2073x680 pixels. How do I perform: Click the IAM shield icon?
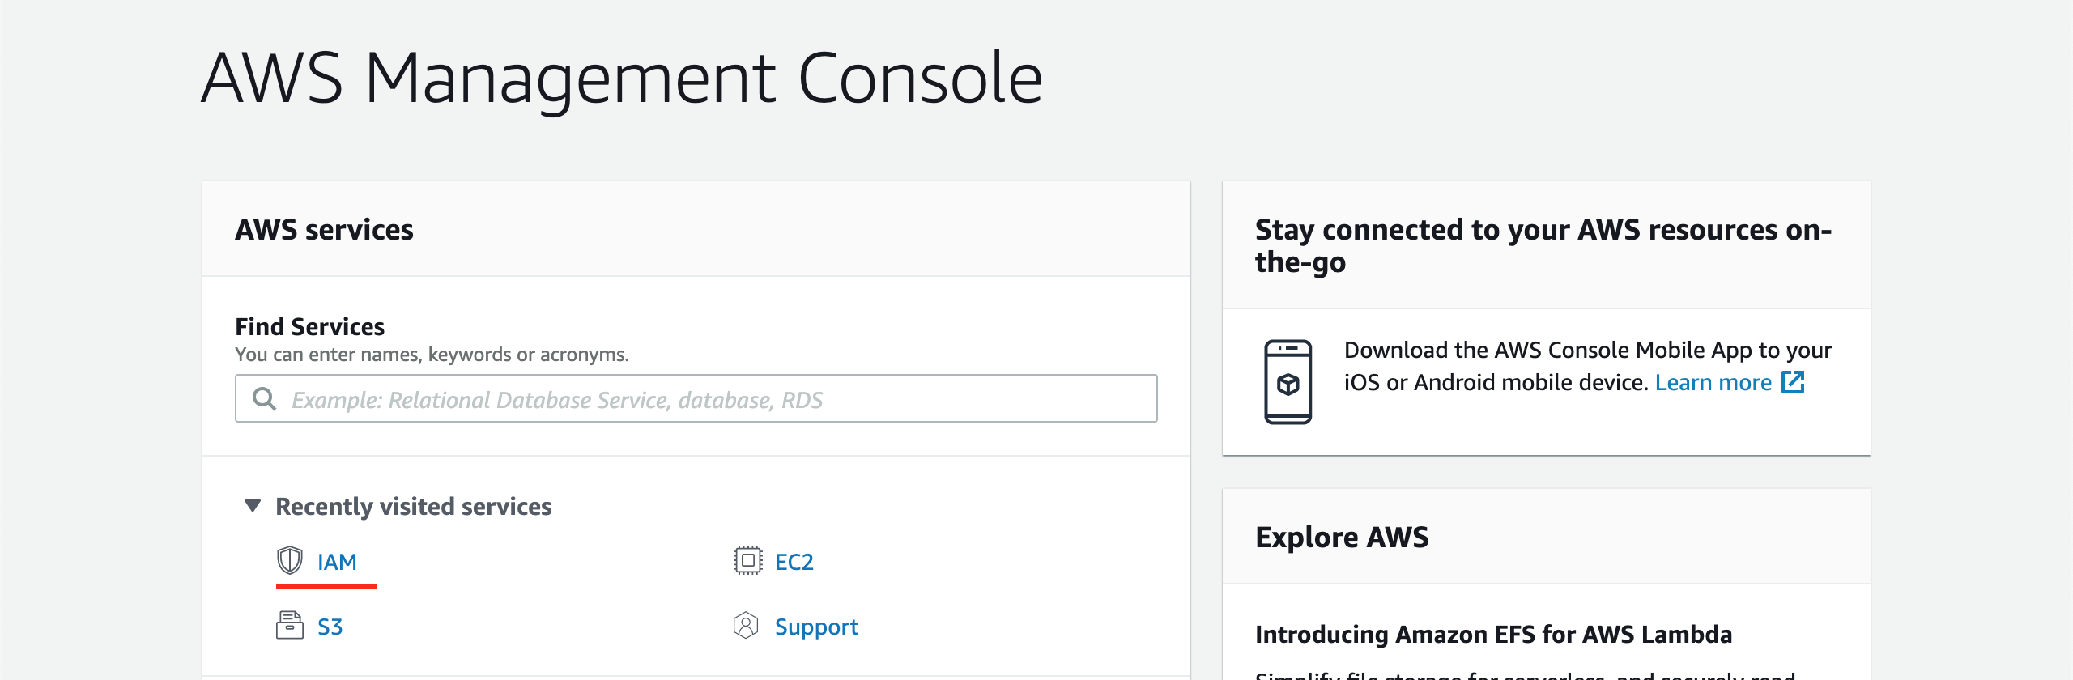290,560
